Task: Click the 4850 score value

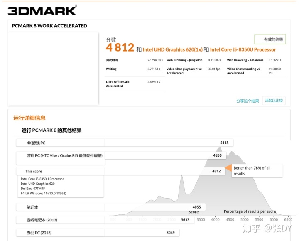Action: point(217,155)
